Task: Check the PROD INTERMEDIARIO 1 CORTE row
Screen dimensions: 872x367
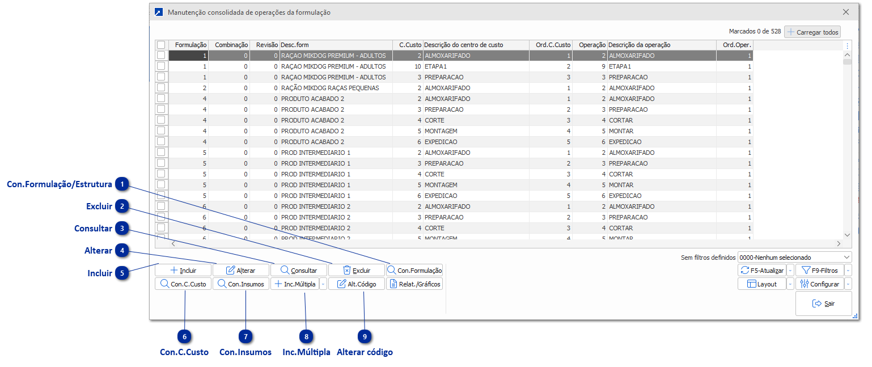Action: (161, 174)
